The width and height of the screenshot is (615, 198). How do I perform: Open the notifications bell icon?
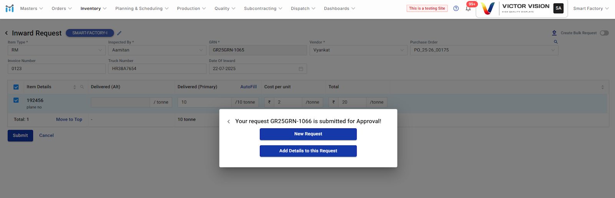click(468, 8)
